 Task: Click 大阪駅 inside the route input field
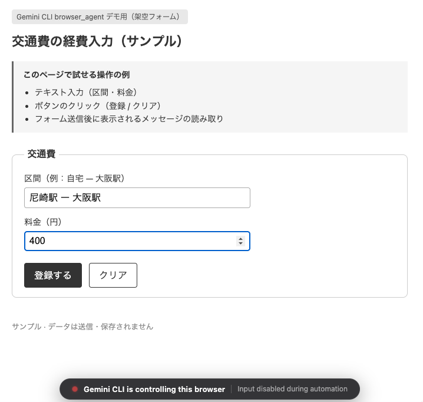(87, 198)
